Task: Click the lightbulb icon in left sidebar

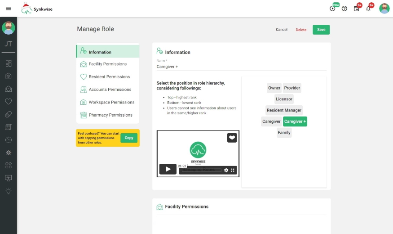Action: pyautogui.click(x=9, y=191)
